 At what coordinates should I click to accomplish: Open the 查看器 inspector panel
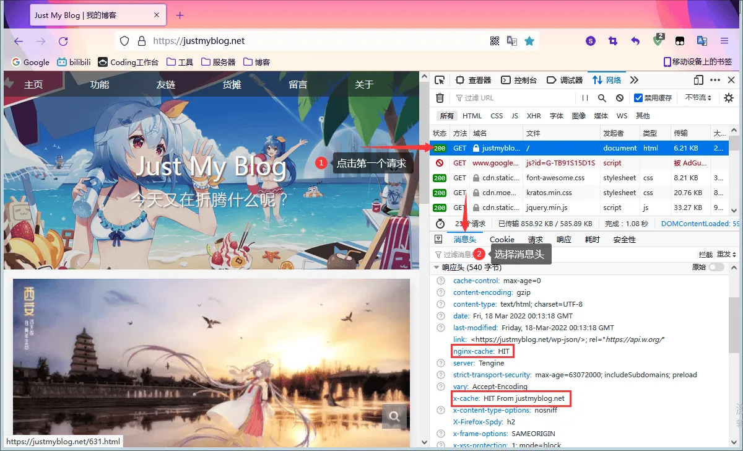pyautogui.click(x=473, y=80)
